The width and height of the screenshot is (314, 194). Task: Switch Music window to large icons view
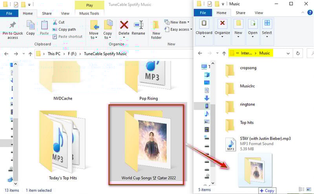coord(309,189)
